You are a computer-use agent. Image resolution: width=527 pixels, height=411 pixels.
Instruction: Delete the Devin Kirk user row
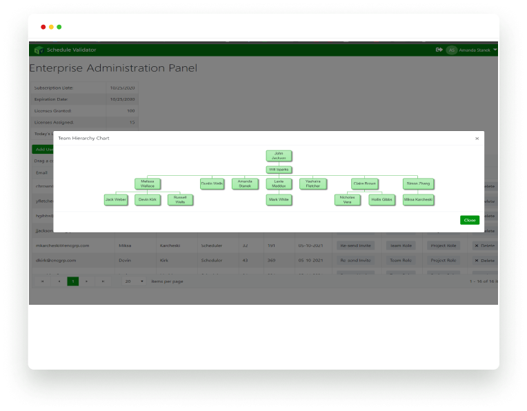485,261
